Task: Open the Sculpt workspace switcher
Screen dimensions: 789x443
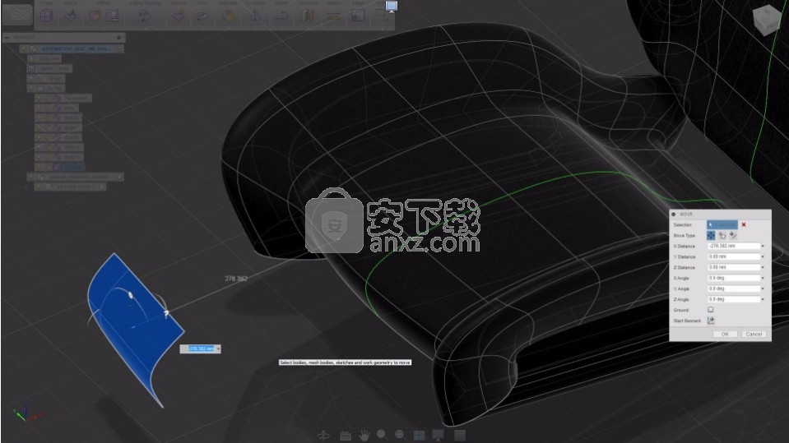Action: tap(17, 15)
